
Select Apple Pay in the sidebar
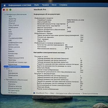12,19
